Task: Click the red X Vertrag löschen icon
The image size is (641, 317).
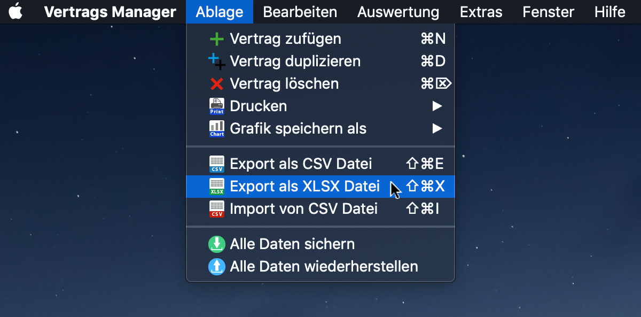Action: click(216, 84)
